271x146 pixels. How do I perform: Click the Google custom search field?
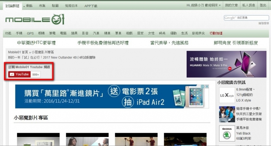point(246,18)
